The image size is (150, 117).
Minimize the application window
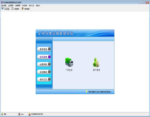tap(141, 3)
